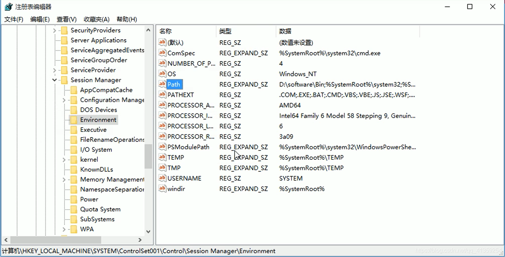Click the string icon beside PROCESSOR_R... value

pyautogui.click(x=162, y=136)
